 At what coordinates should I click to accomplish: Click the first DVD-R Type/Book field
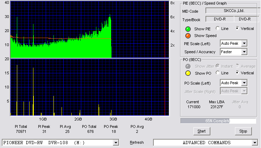tap(220, 19)
